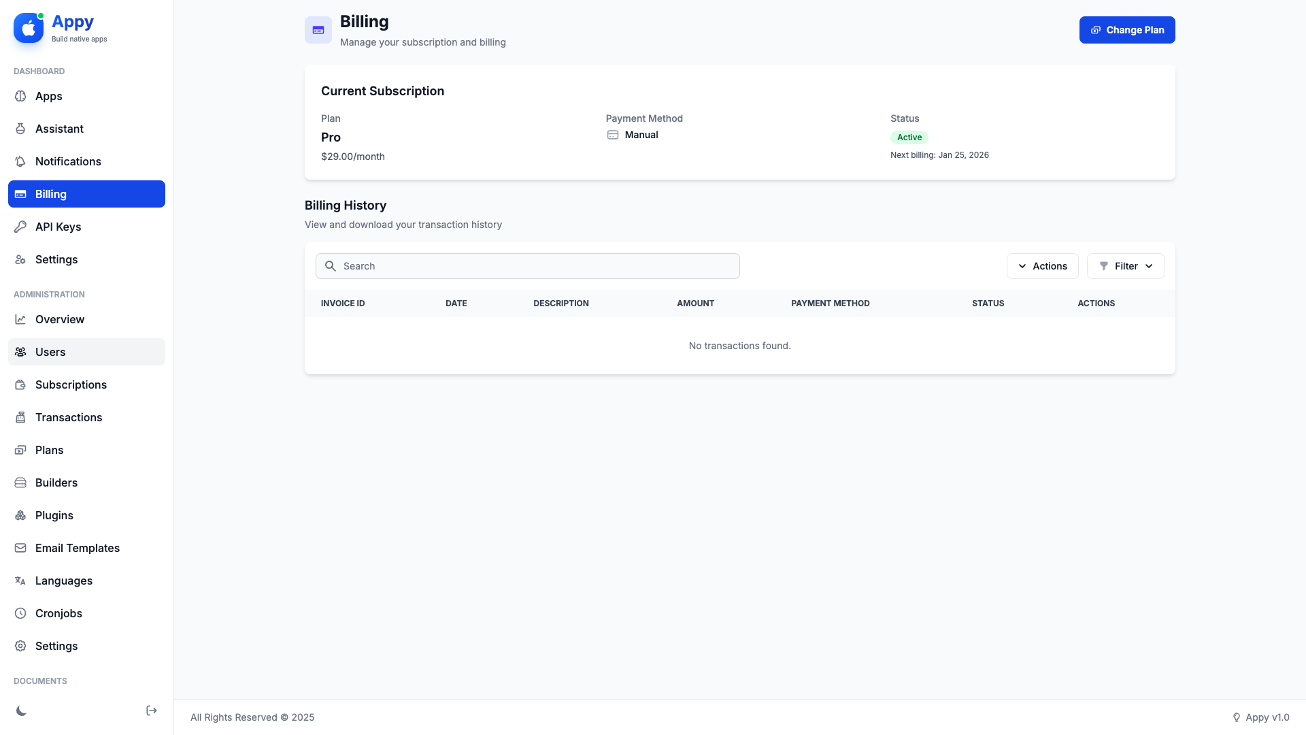Open the API Keys page
Viewport: 1306px width, 735px height.
coord(58,227)
